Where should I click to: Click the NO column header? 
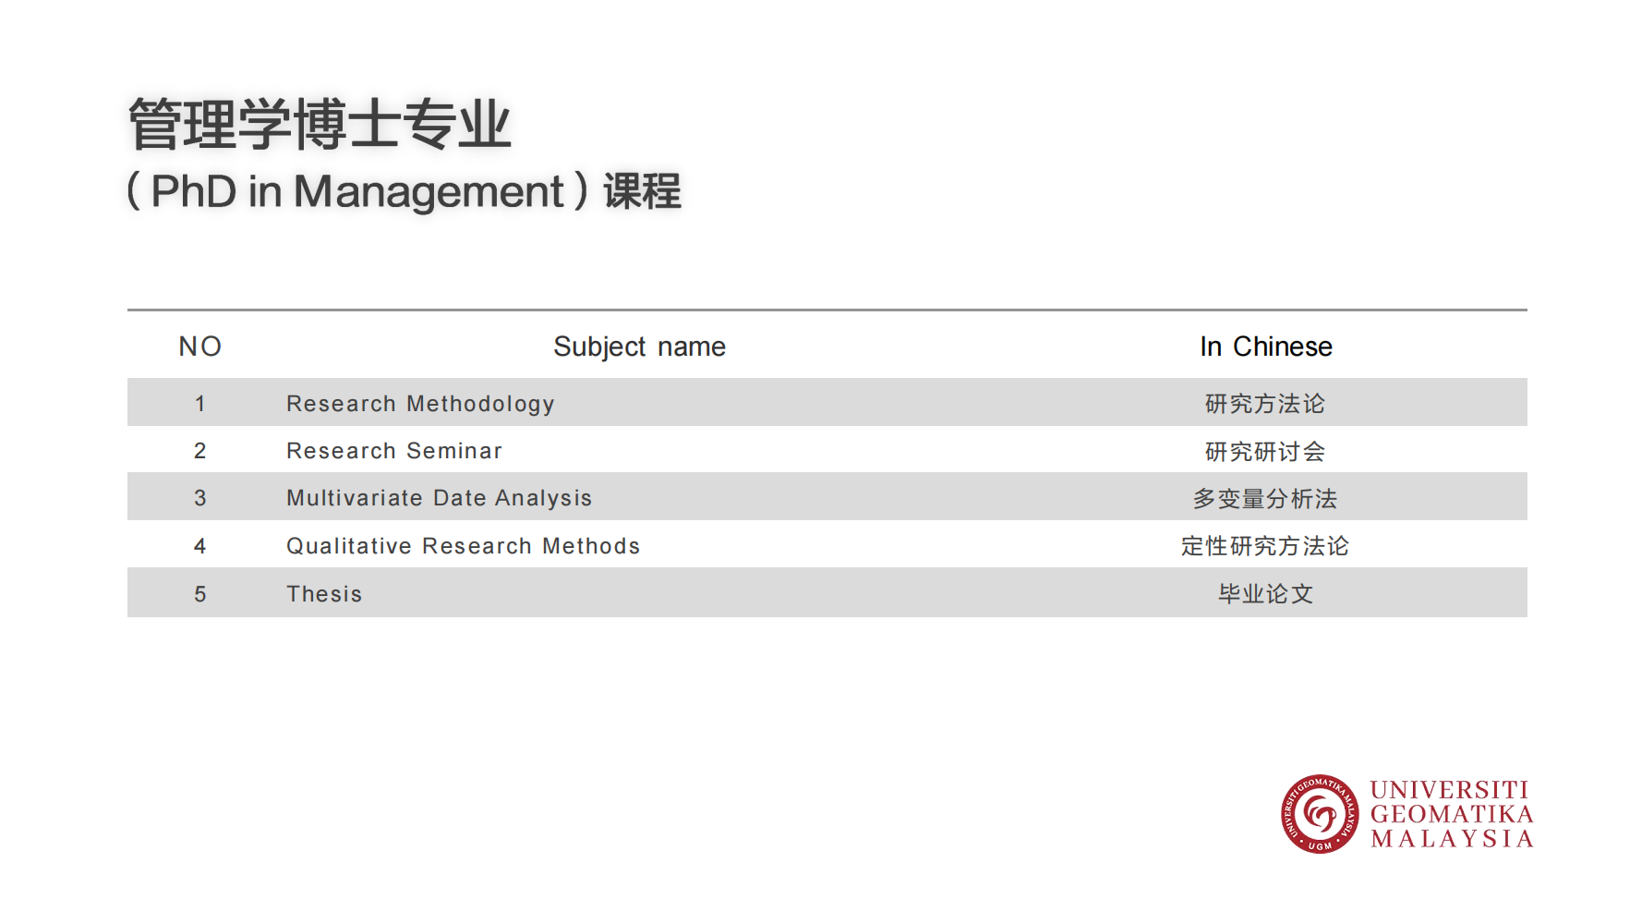(x=200, y=346)
